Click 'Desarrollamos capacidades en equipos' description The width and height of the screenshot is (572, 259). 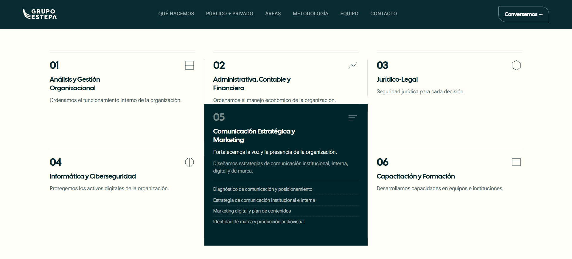tap(440, 188)
